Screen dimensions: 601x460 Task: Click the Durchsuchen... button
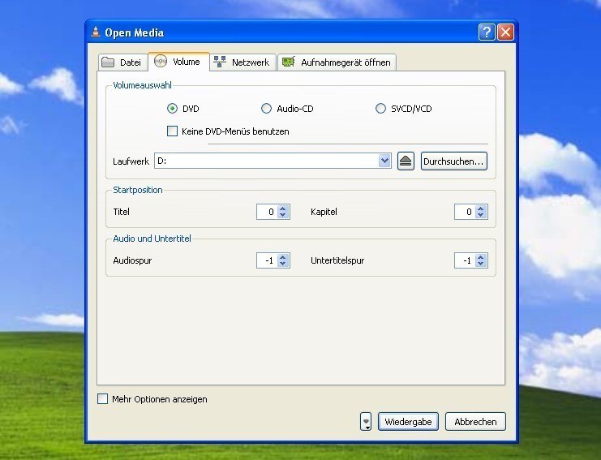(453, 161)
